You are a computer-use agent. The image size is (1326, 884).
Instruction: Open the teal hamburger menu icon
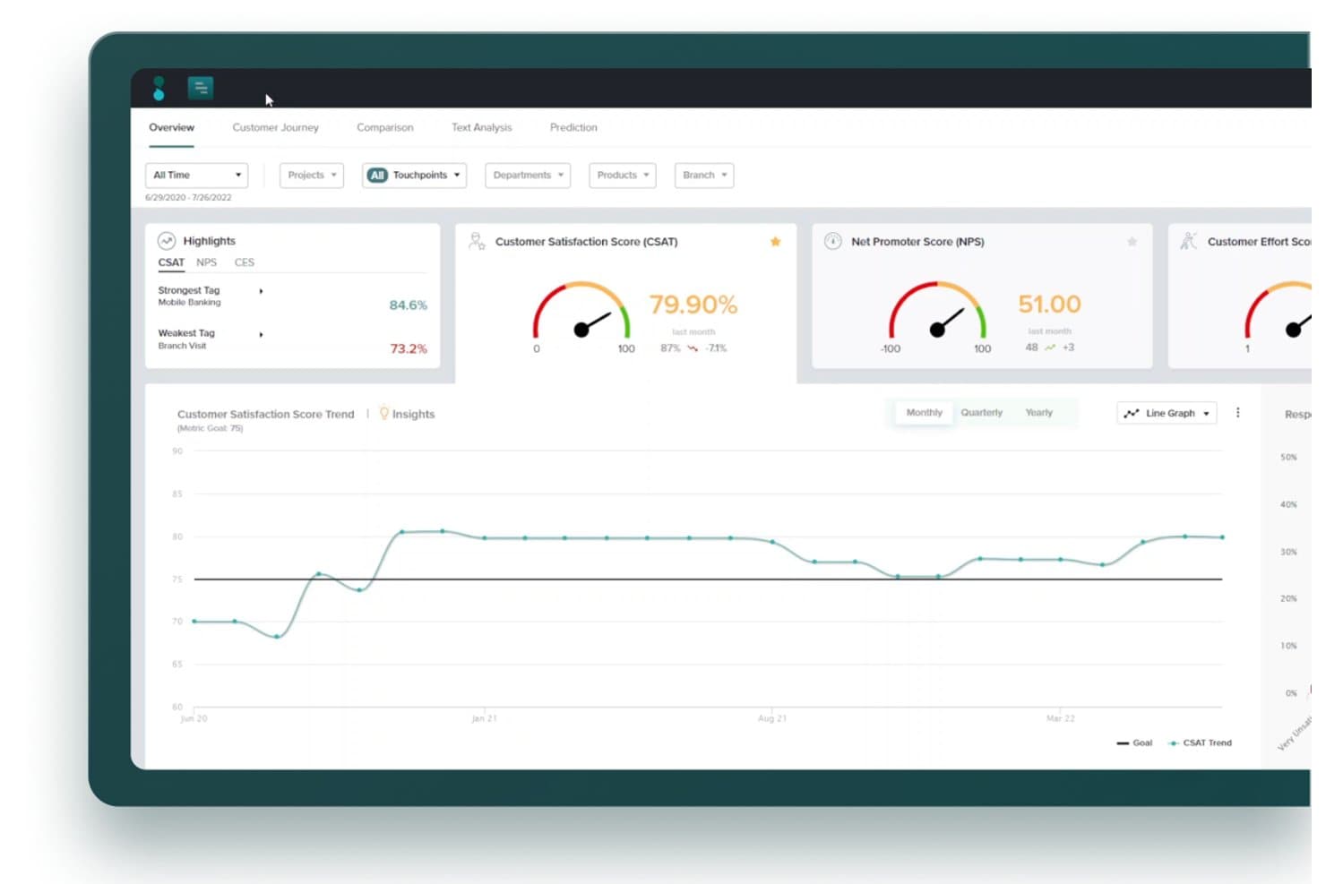click(x=201, y=88)
